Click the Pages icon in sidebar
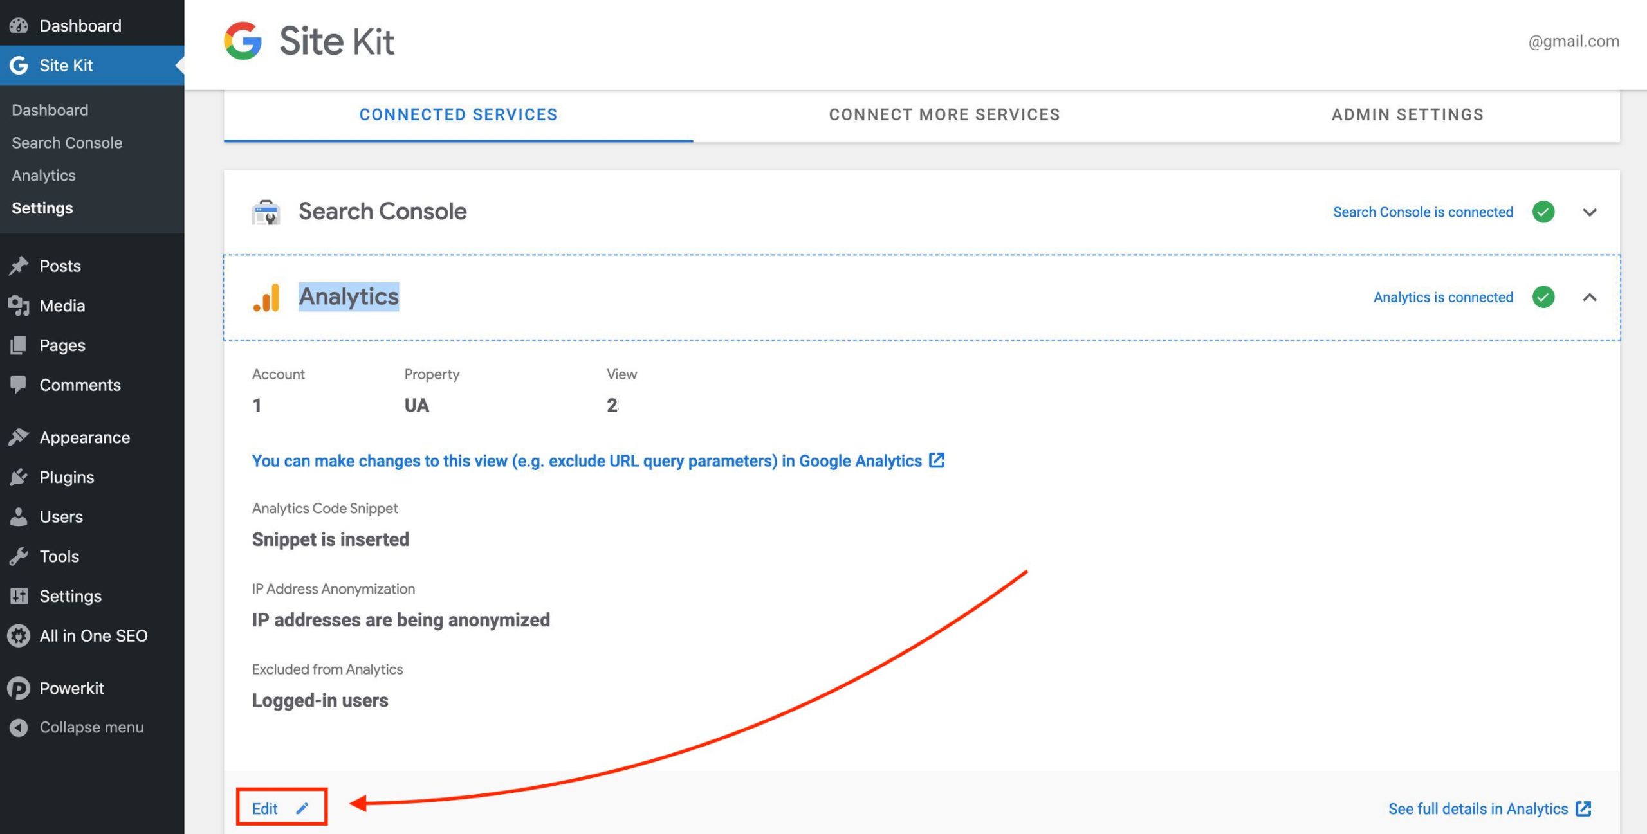Viewport: 1647px width, 834px height. (19, 345)
